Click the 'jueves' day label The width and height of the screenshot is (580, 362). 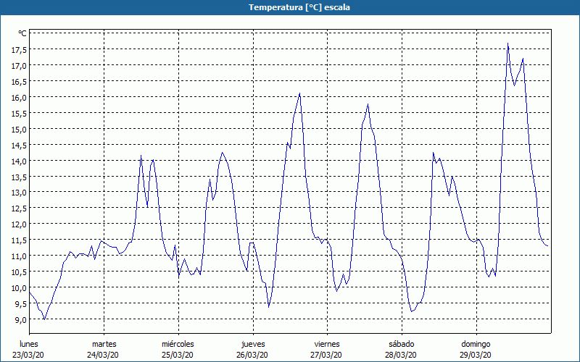click(x=253, y=344)
